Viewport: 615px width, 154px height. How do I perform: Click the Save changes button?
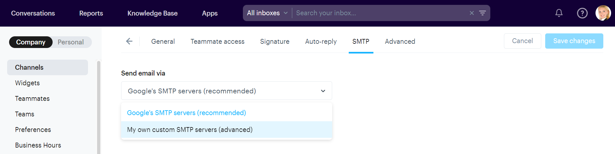pyautogui.click(x=574, y=41)
